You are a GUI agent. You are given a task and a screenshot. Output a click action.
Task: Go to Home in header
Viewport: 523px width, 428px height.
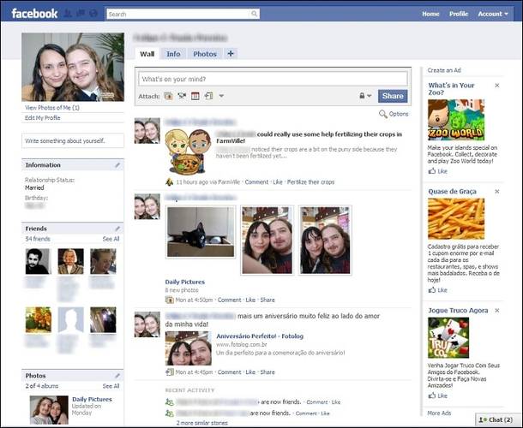[430, 14]
